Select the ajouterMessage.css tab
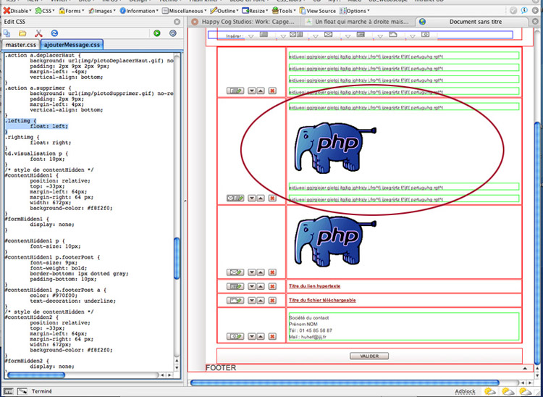543x397 pixels. pyautogui.click(x=72, y=45)
